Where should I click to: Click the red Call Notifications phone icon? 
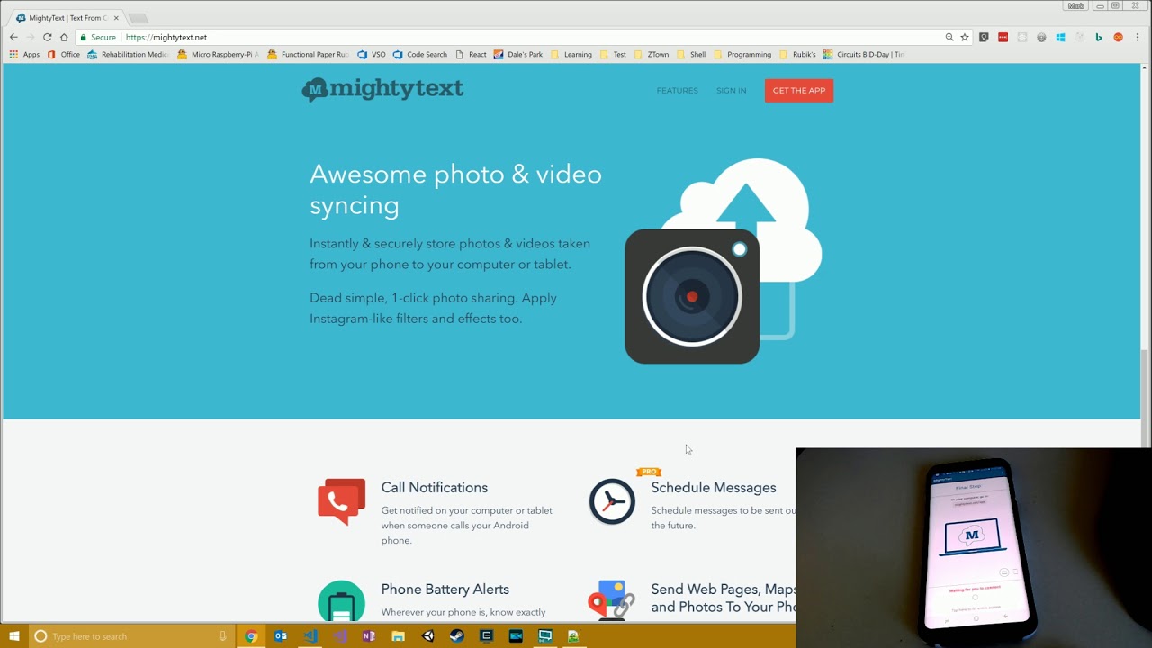pos(341,501)
